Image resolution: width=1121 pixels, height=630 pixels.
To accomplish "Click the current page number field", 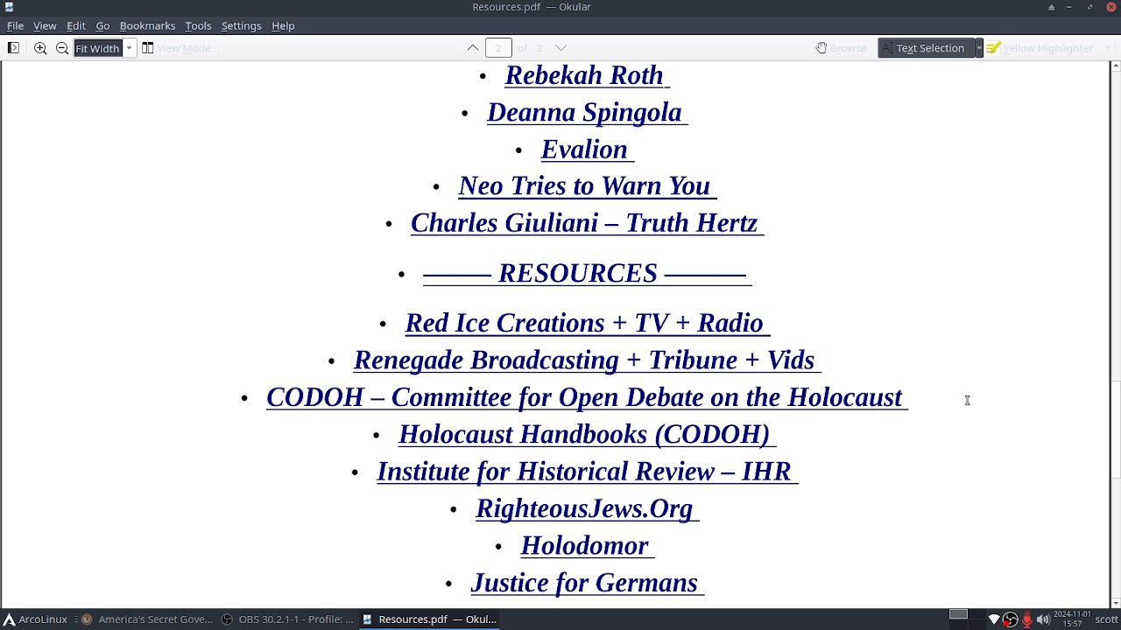I will coord(498,48).
